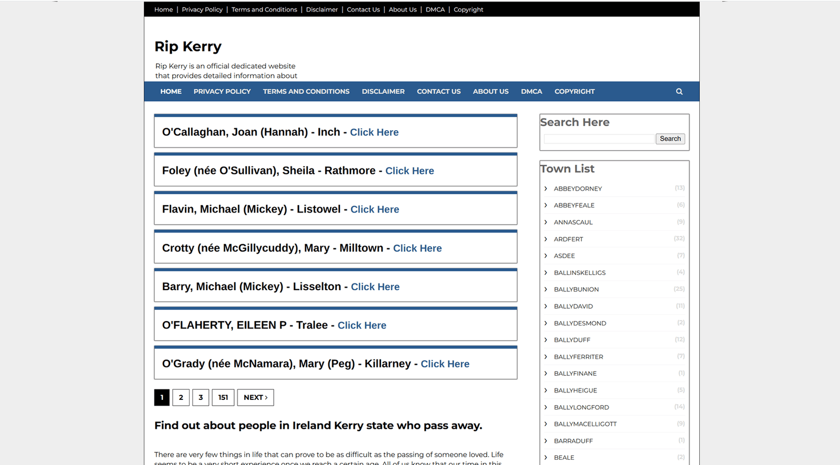Open Privacy Policy in top black bar
Screen dimensions: 840x465
click(202, 9)
